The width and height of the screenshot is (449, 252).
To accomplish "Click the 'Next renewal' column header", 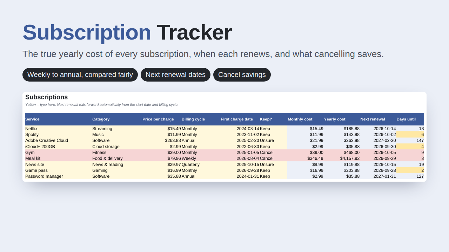I will tap(378, 119).
